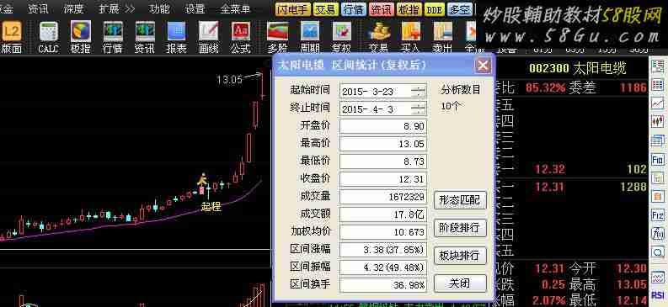Open the 多股 multi-stock view icon
Screen dimensions: 668x307
[277, 37]
